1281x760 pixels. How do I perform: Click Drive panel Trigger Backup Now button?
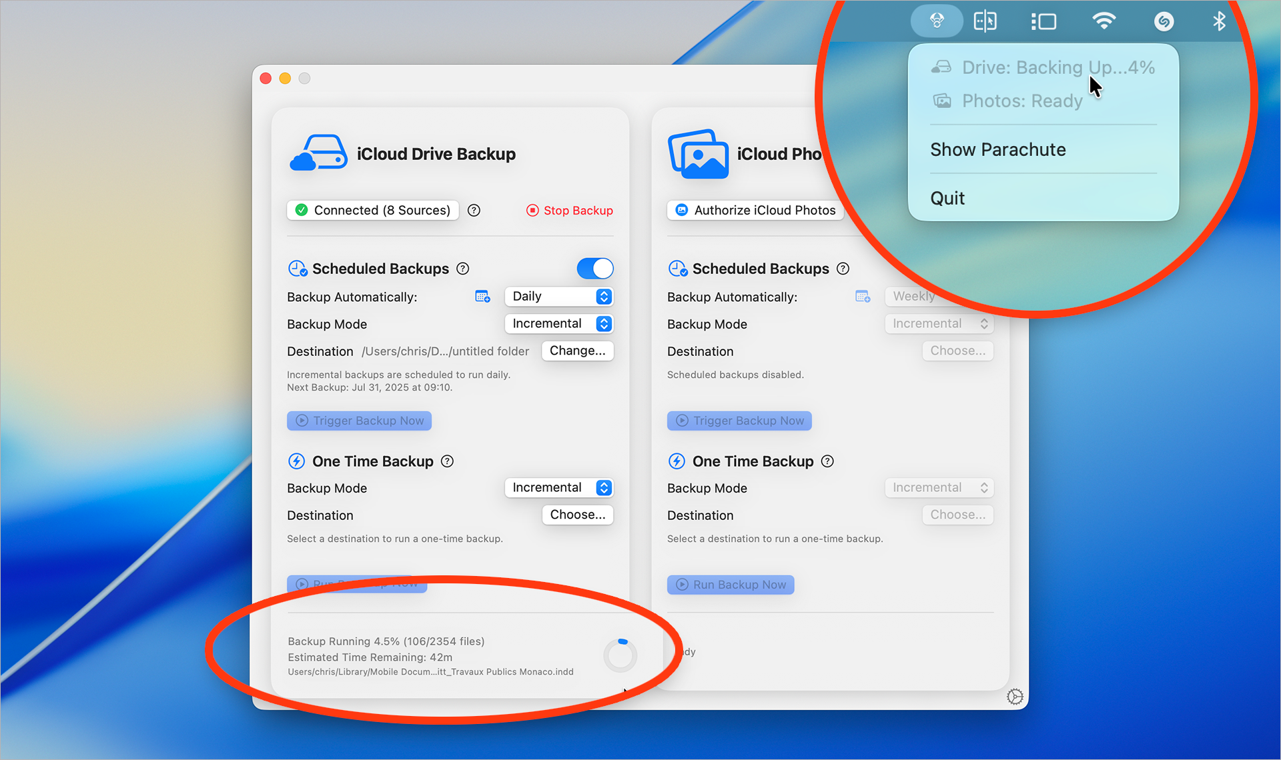click(360, 421)
